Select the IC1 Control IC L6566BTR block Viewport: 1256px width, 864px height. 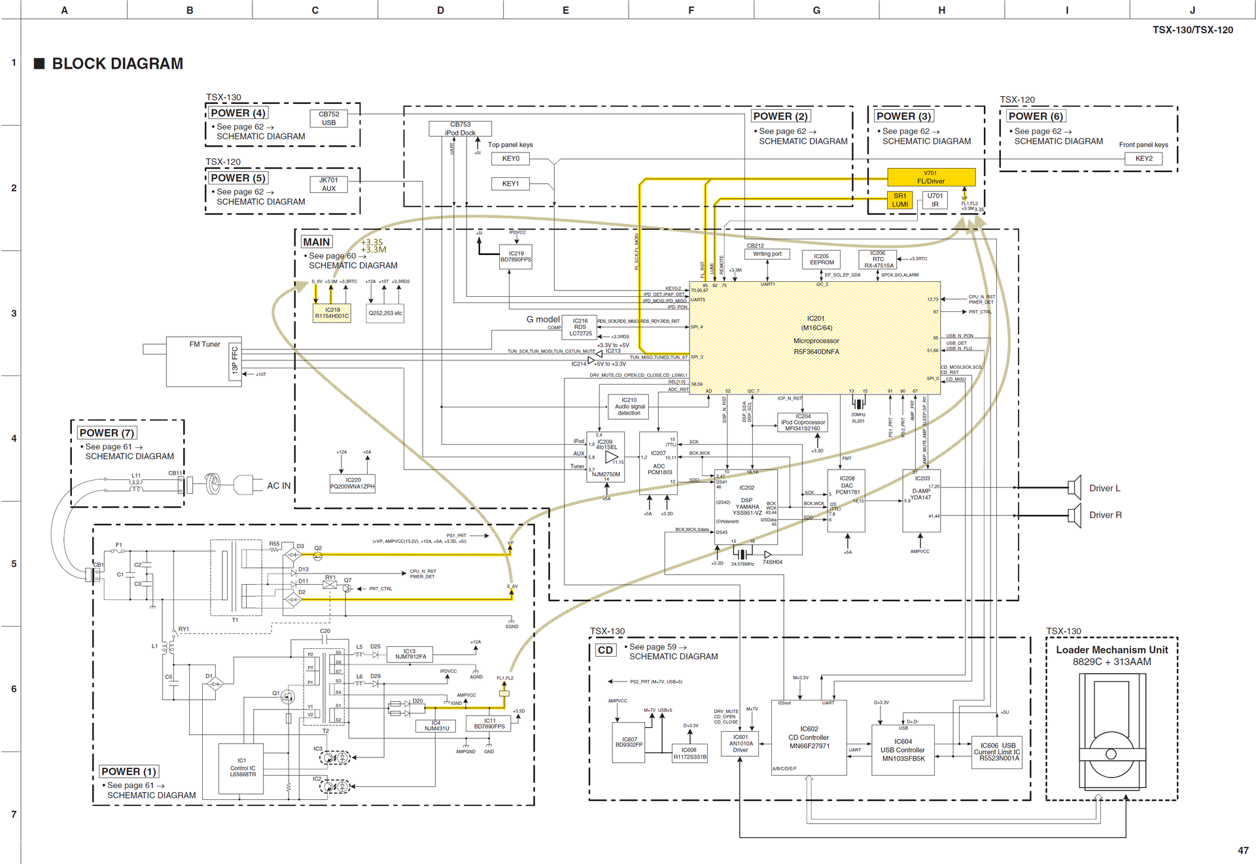pyautogui.click(x=242, y=769)
